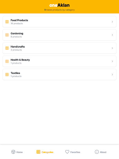Switch to the Home tab label
The image size is (119, 159).
point(20,152)
